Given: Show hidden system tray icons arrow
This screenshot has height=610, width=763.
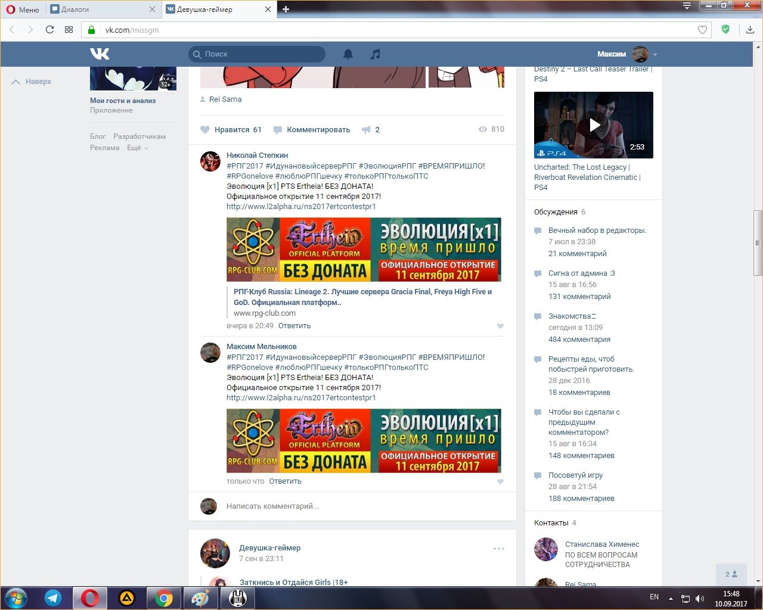Looking at the screenshot, I should pyautogui.click(x=671, y=598).
